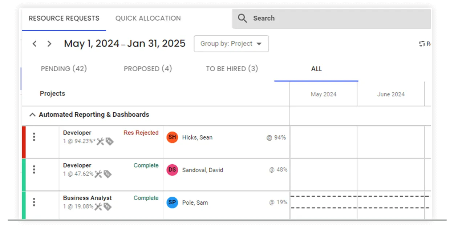Viewport: 454px width, 237px height.
Task: Click the Res Rejected status label
Action: click(x=141, y=133)
